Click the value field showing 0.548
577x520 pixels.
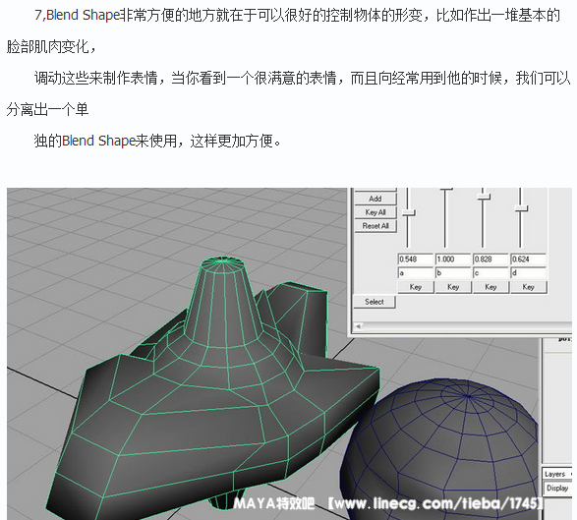(416, 260)
